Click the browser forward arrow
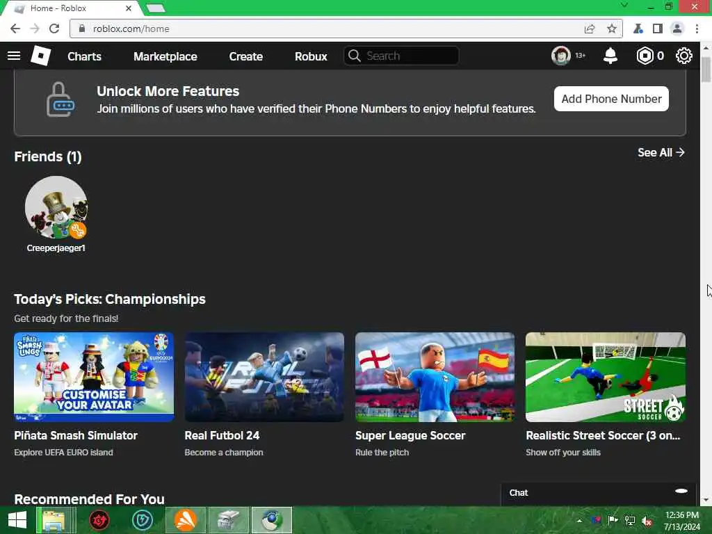Viewport: 712px width, 534px height. click(35, 29)
